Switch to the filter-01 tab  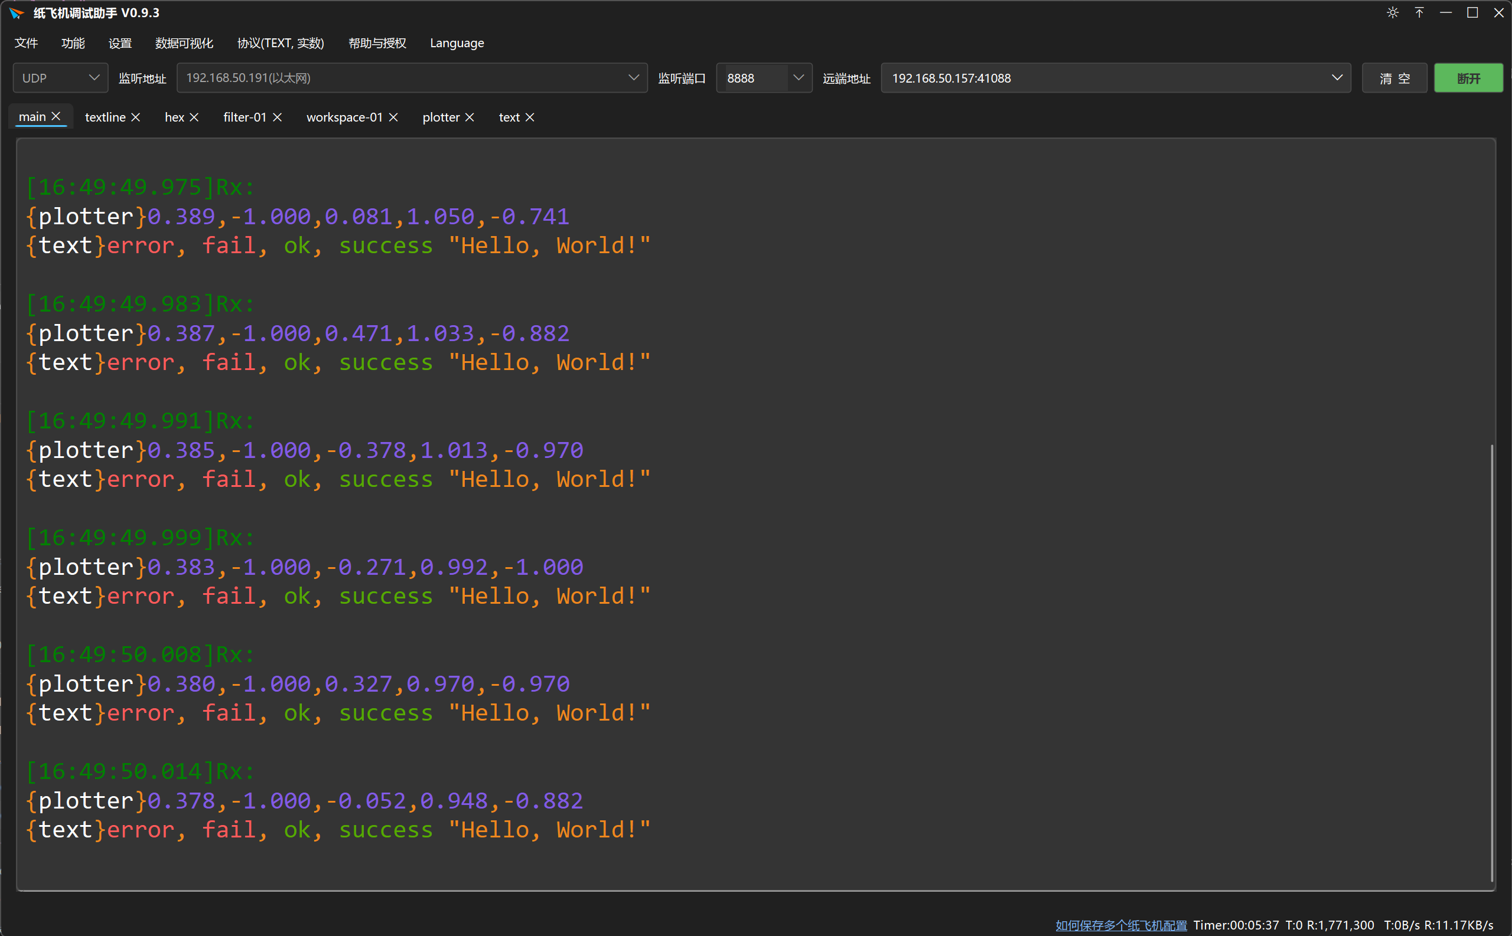[245, 117]
